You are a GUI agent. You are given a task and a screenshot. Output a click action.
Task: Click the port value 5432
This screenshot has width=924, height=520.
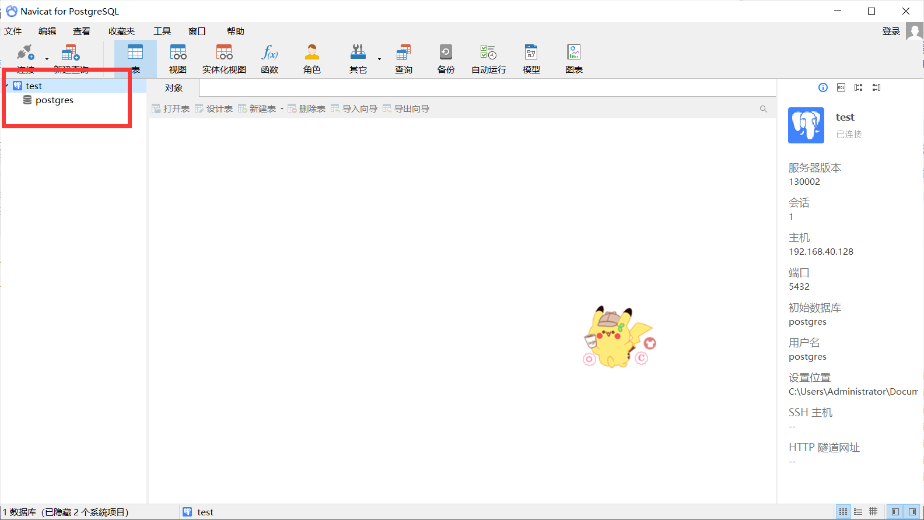click(x=799, y=287)
